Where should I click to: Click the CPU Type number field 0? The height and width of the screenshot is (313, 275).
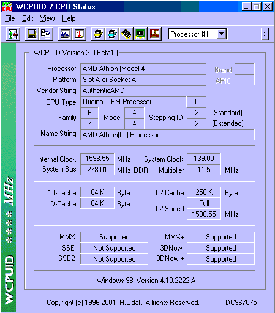[x=197, y=102]
